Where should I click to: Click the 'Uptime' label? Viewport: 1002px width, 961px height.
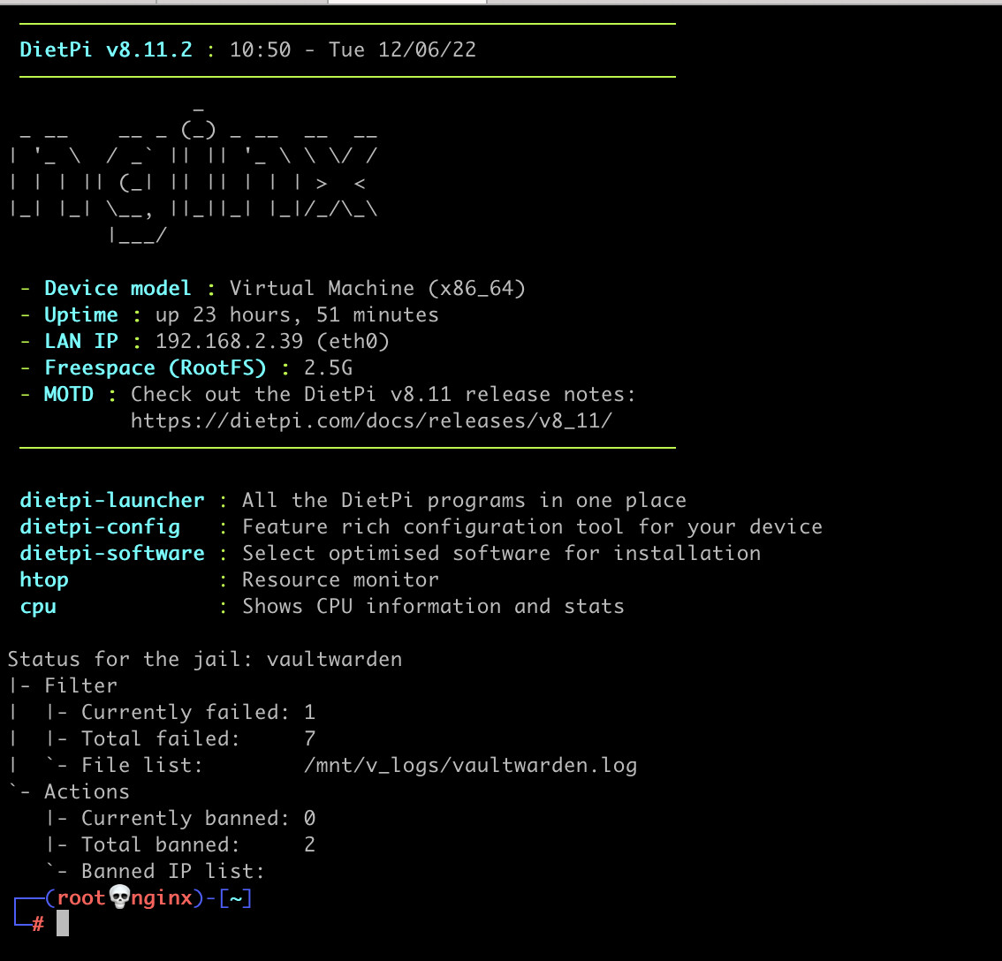point(81,315)
